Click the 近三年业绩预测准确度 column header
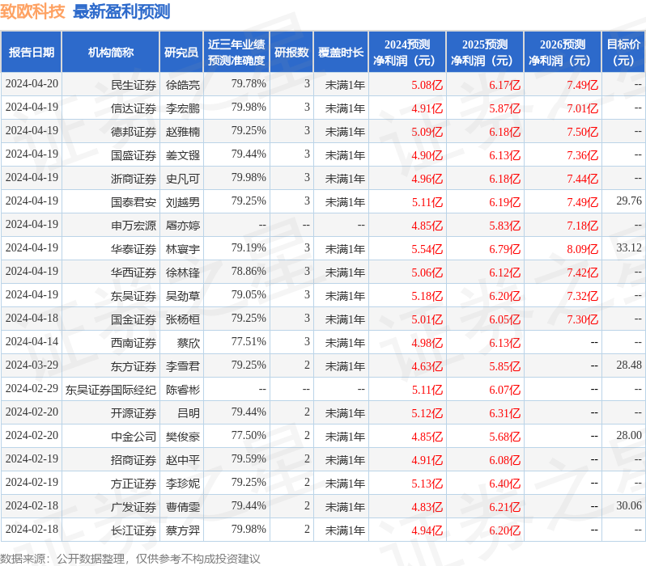 [236, 53]
